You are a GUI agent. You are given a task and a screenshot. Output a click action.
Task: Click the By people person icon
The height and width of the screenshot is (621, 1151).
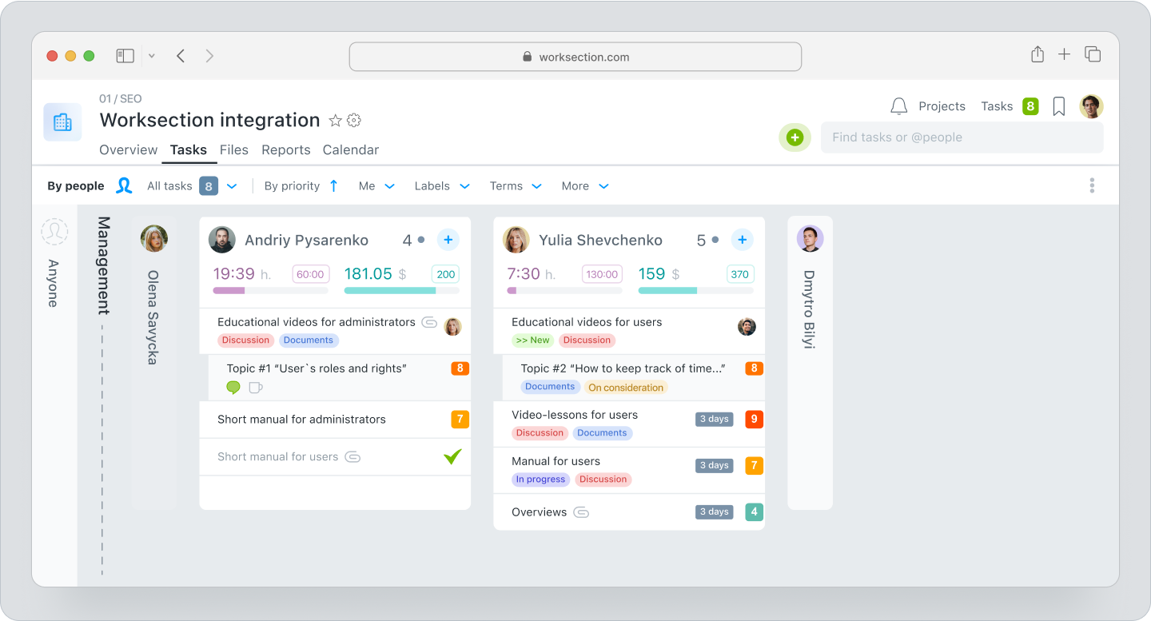[125, 185]
